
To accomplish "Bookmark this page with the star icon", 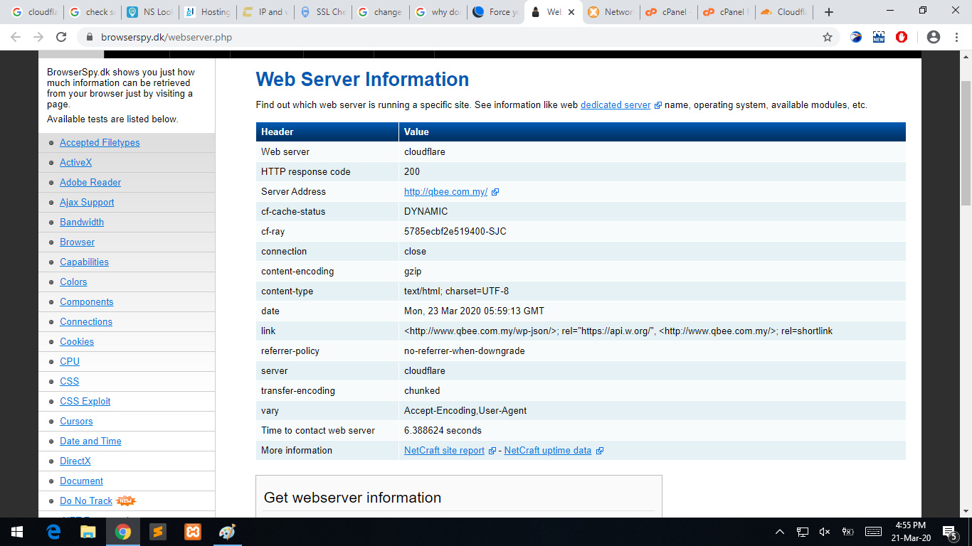I will click(x=828, y=37).
